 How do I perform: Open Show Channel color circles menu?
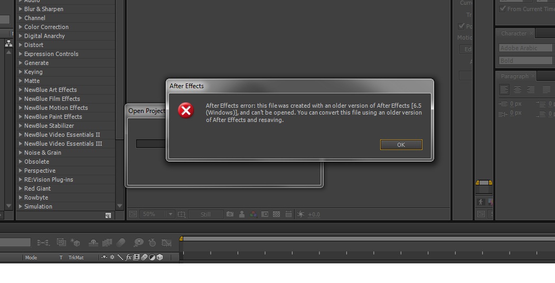pos(253,214)
